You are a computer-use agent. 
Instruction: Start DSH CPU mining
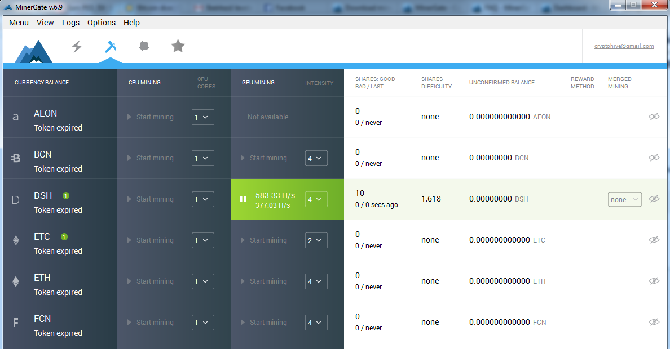(151, 199)
